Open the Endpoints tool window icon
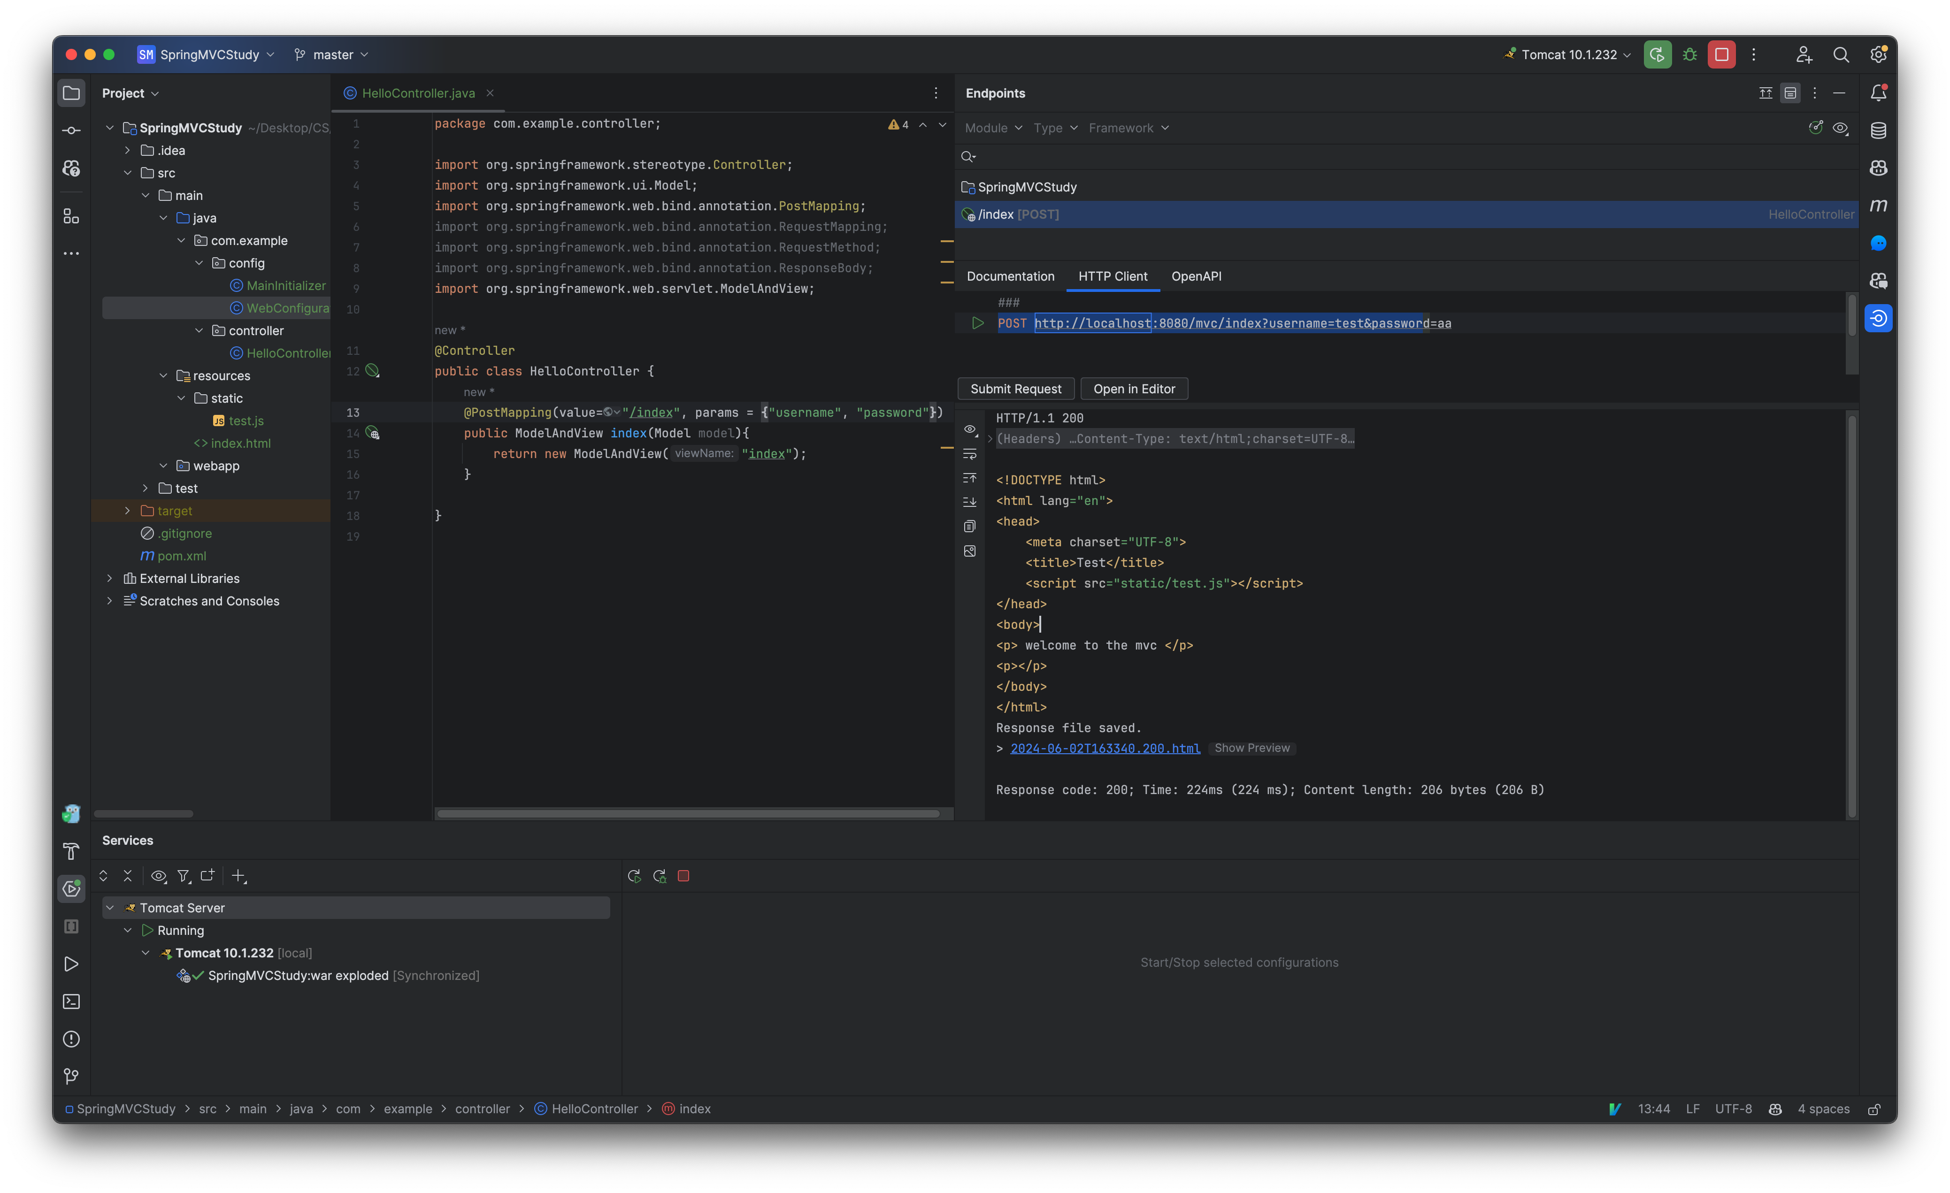The image size is (1950, 1193). pyautogui.click(x=1879, y=317)
